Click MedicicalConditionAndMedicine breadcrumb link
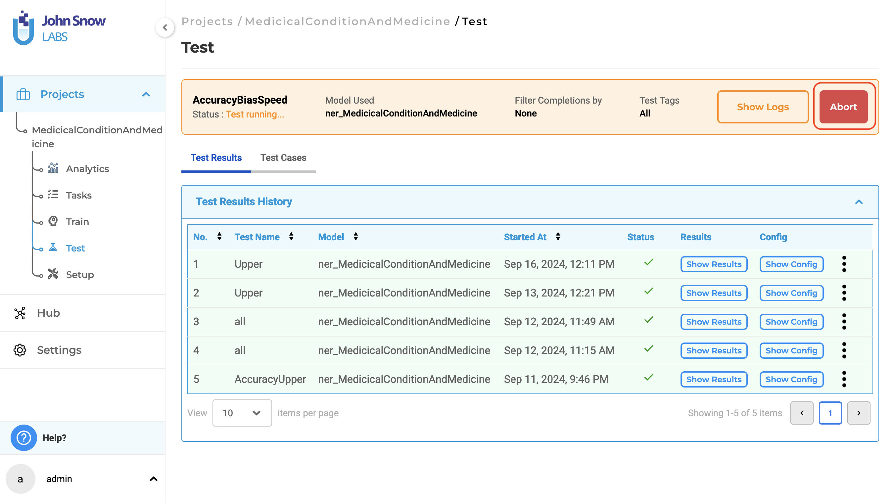 (348, 22)
